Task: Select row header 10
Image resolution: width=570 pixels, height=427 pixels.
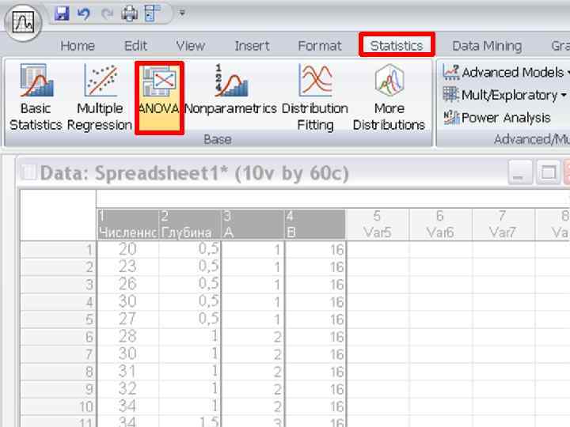Action: point(58,406)
